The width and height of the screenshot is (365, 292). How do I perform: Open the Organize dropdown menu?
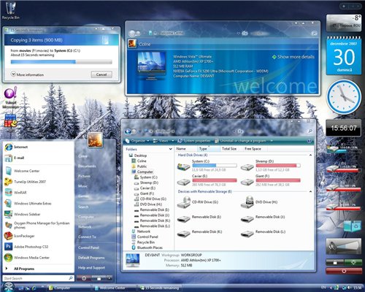pos(137,141)
